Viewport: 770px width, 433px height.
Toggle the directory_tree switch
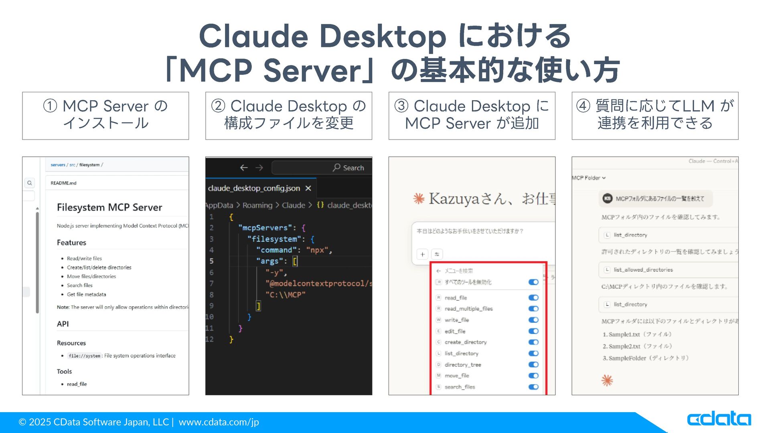point(533,364)
